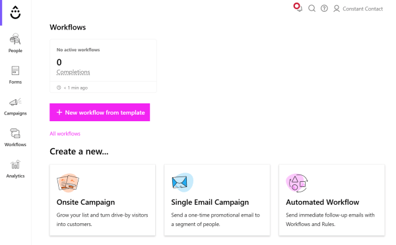Click the Analytics sidebar label
The width and height of the screenshot is (396, 245).
point(15,176)
